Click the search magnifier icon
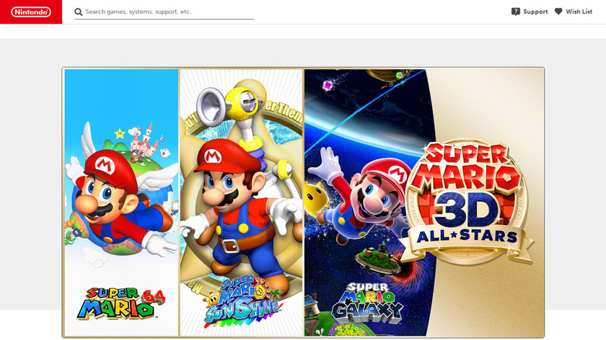The image size is (606, 340). pos(79,12)
